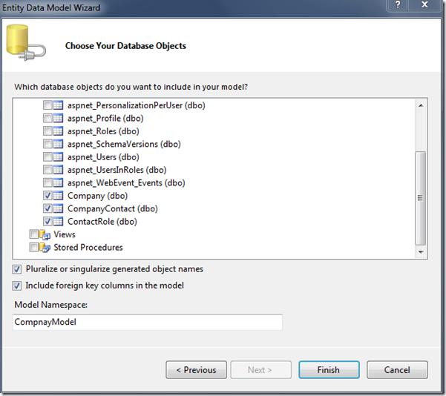The height and width of the screenshot is (396, 446).
Task: Click the Company table icon
Action: pos(59,196)
